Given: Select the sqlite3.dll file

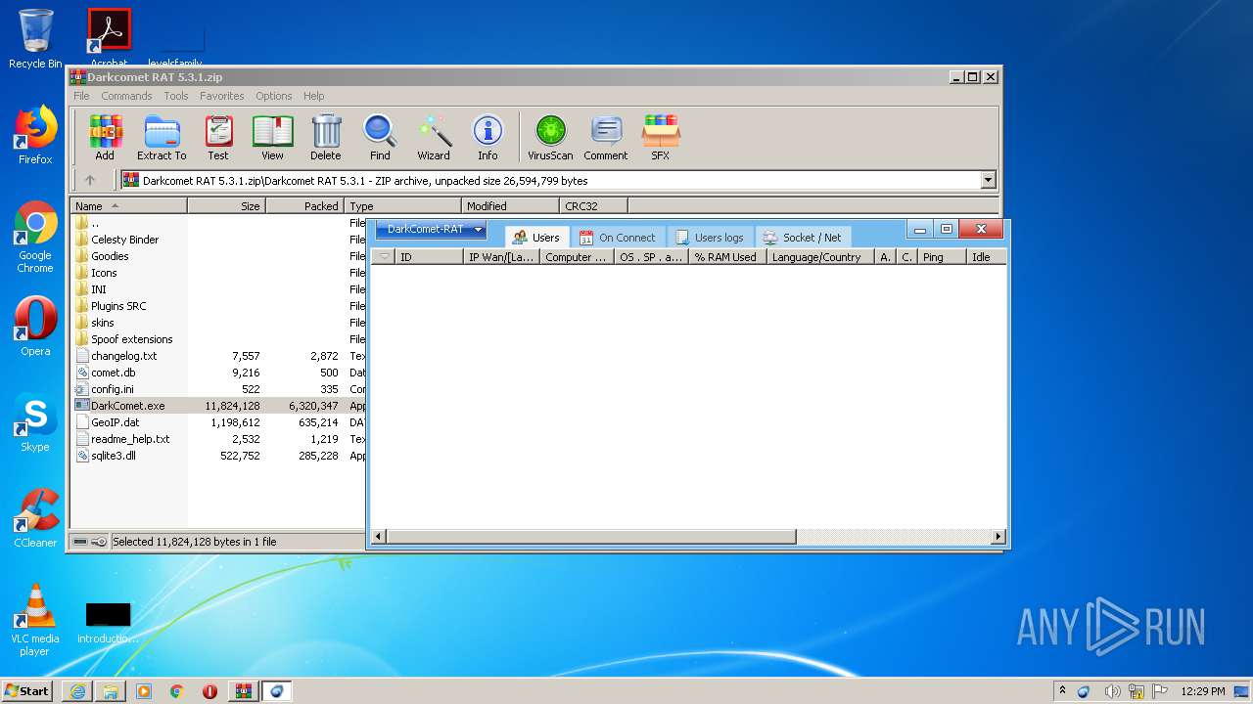Looking at the screenshot, I should point(114,456).
